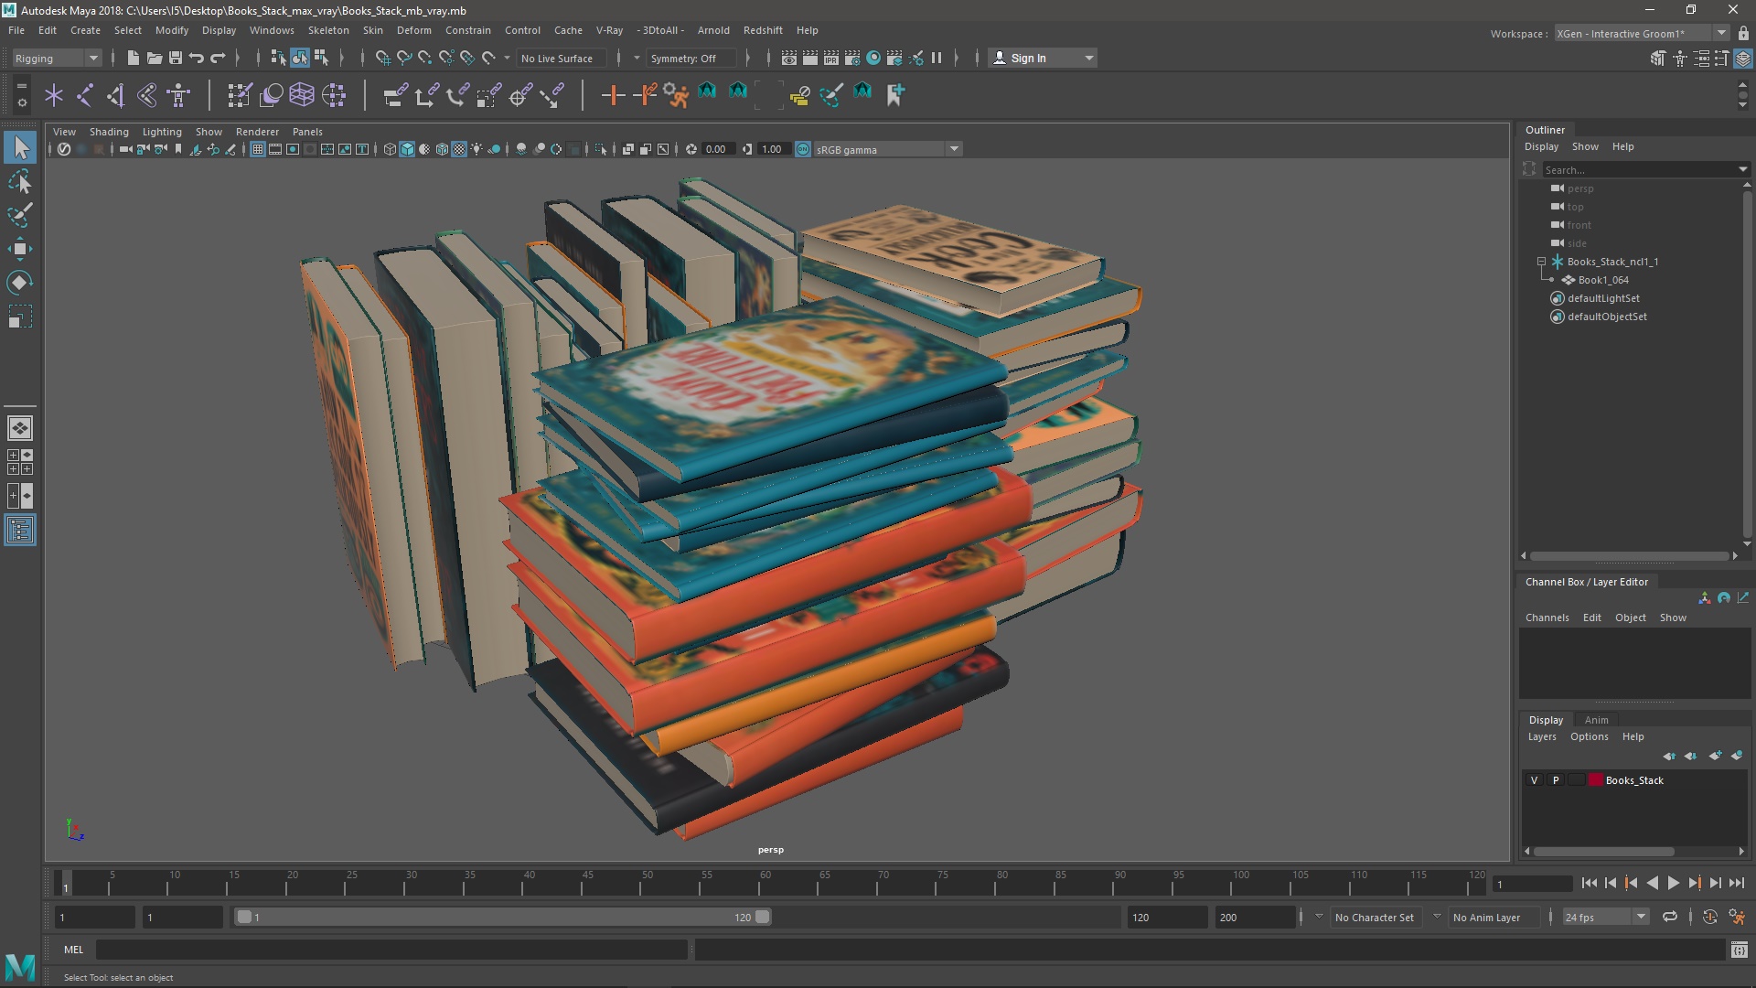Image resolution: width=1756 pixels, height=988 pixels.
Task: Activate the Move tool
Action: pyautogui.click(x=20, y=249)
